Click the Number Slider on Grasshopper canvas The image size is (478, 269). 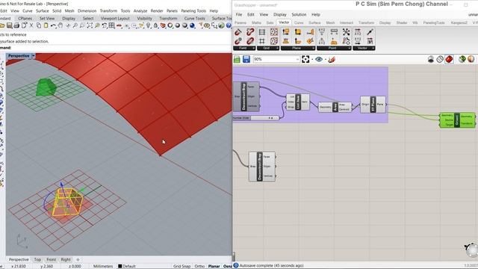click(x=256, y=118)
